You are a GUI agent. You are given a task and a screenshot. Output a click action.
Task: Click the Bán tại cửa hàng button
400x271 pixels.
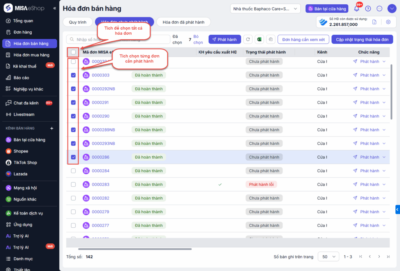click(x=327, y=9)
